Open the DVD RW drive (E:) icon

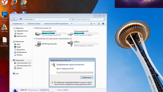point(38,44)
